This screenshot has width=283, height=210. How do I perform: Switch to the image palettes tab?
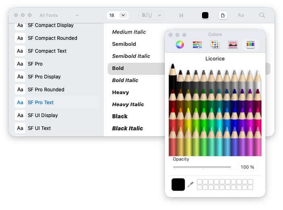(233, 45)
